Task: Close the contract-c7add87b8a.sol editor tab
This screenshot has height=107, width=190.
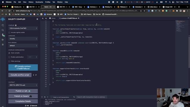Action: click(79, 18)
